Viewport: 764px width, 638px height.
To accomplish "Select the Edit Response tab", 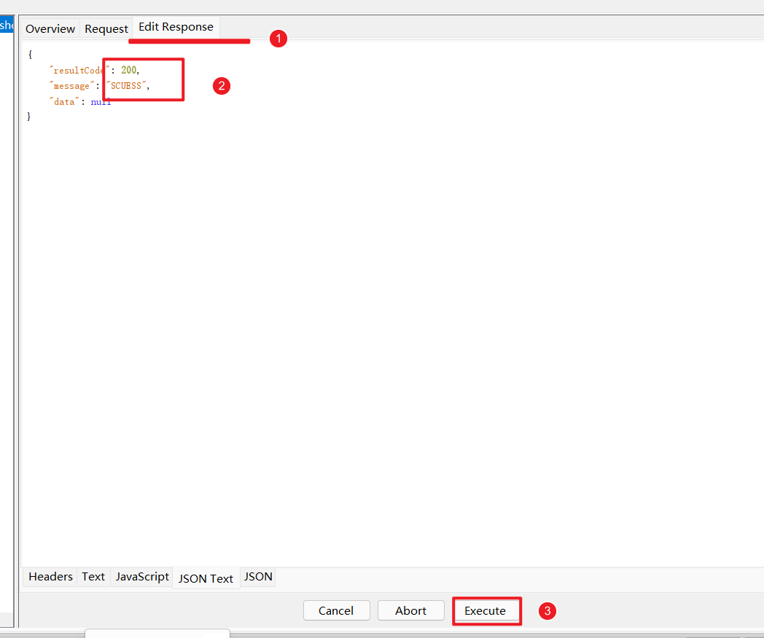I will pyautogui.click(x=176, y=27).
